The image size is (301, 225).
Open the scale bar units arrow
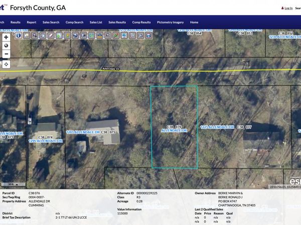pyautogui.click(x=17, y=184)
